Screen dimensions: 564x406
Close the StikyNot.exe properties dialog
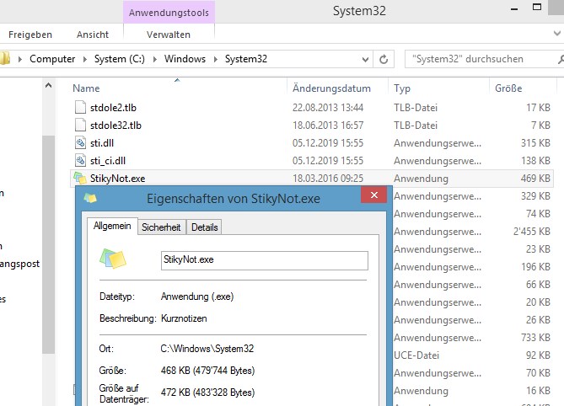(x=374, y=195)
